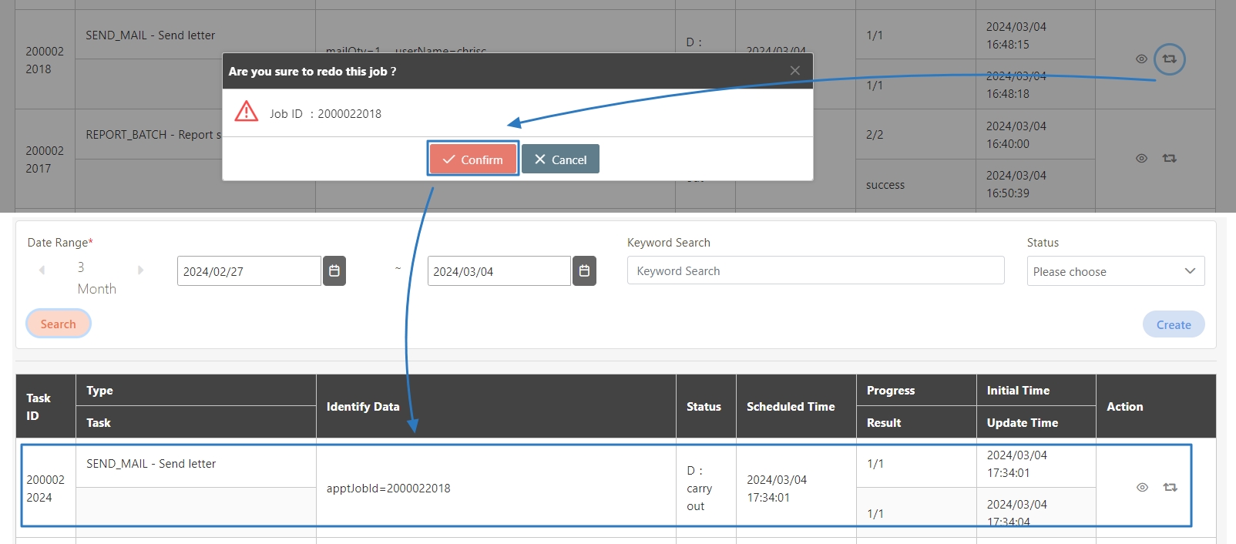
Task: Increase the month range with right arrow
Action: [x=140, y=270]
